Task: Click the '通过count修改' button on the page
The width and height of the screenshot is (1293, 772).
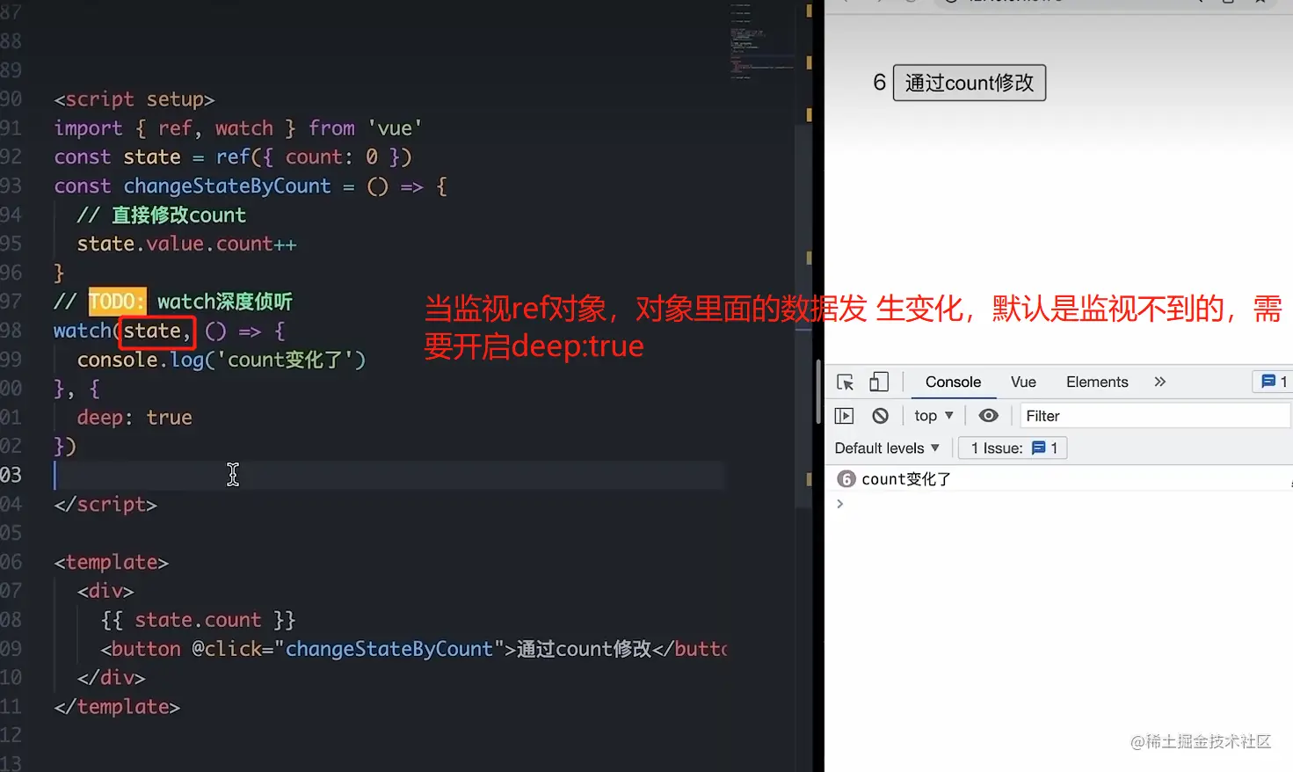Action: (970, 83)
